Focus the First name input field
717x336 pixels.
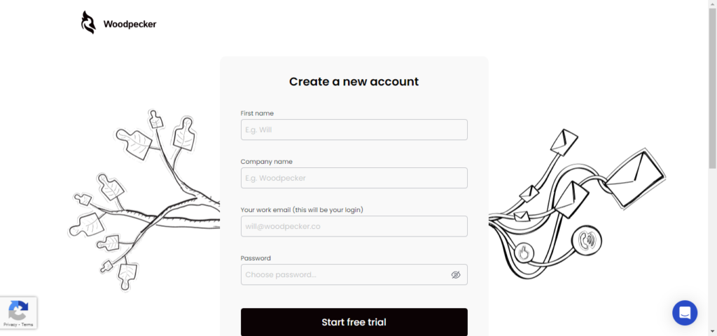(354, 129)
